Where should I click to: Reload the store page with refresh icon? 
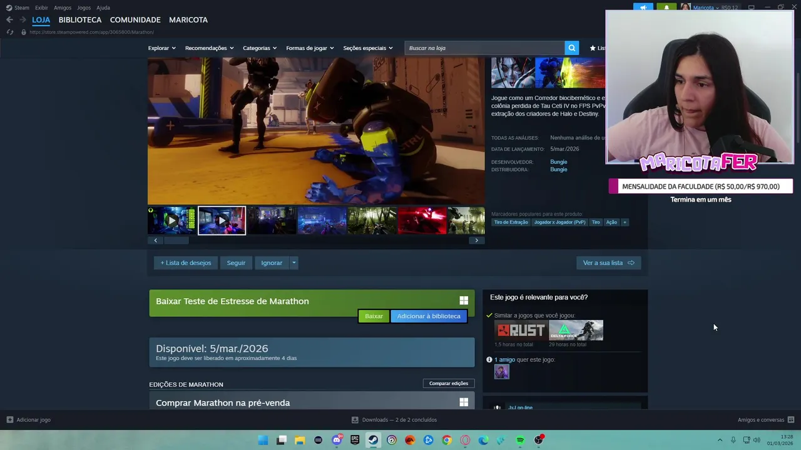coord(10,32)
